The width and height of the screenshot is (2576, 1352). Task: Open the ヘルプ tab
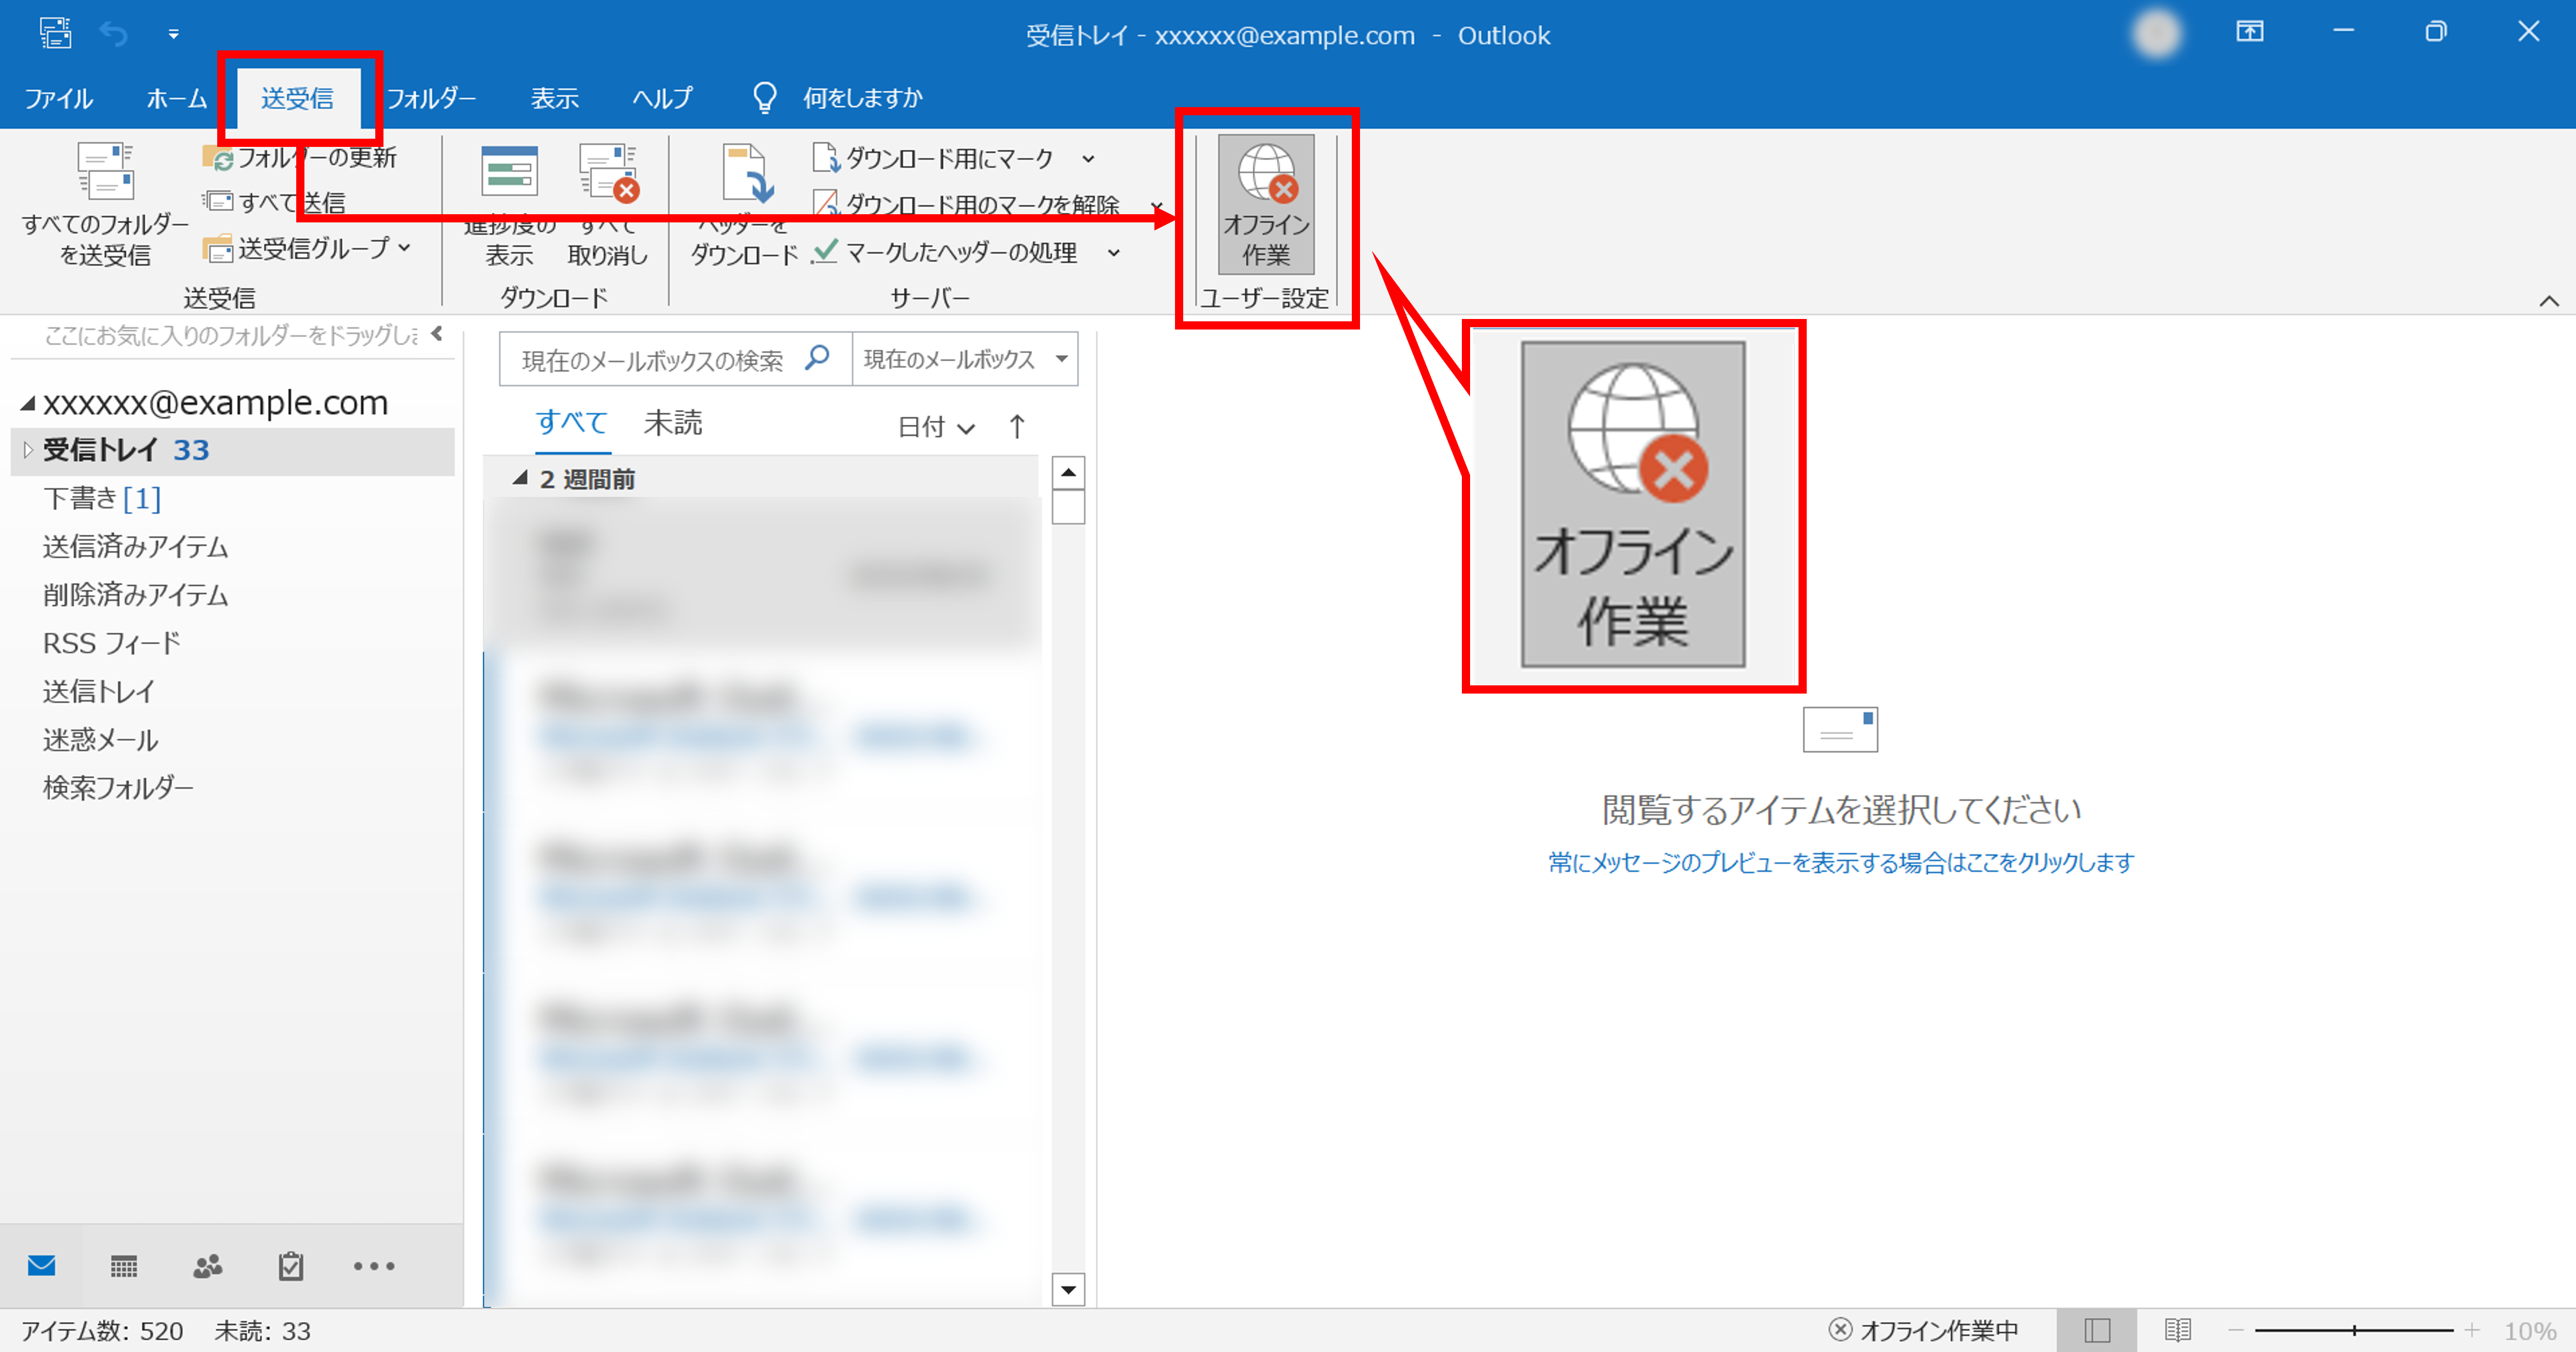coord(662,98)
